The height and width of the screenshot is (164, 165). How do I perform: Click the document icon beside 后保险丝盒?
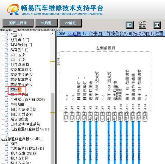coord(7,120)
